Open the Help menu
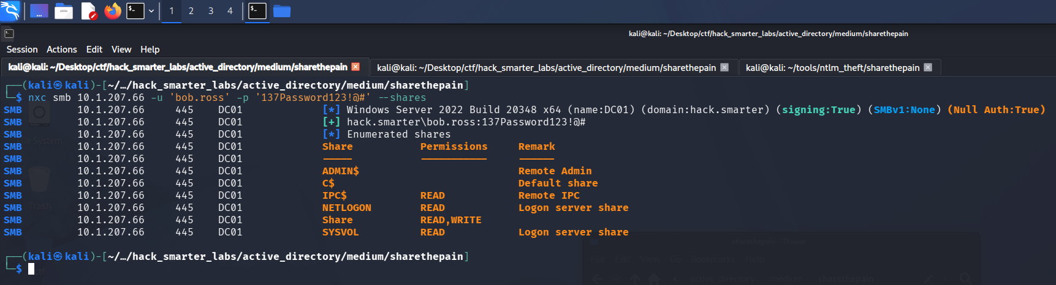Viewport: 1056px width, 285px height. point(150,50)
